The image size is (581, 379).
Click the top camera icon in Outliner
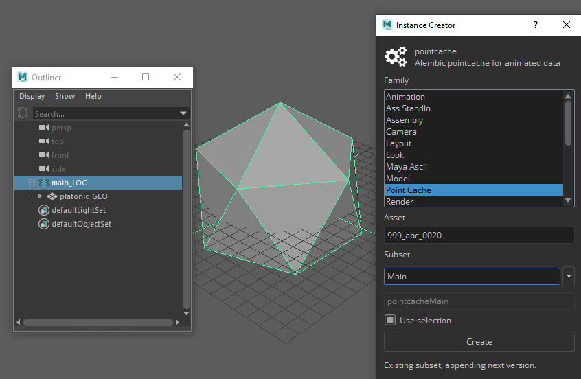click(x=44, y=141)
